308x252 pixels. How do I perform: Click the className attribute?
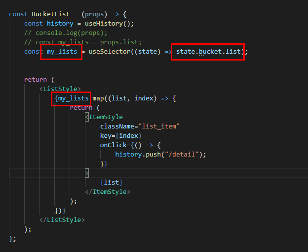117,126
